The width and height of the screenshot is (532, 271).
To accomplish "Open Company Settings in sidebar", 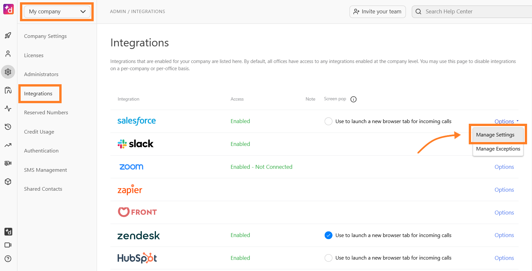I will click(x=45, y=36).
